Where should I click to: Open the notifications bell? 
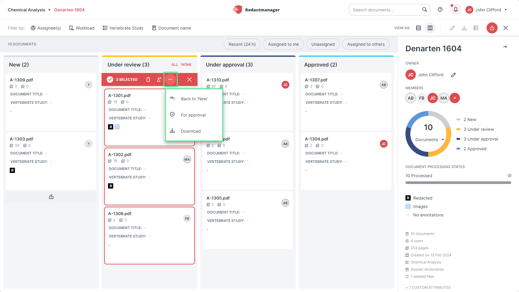coord(455,9)
